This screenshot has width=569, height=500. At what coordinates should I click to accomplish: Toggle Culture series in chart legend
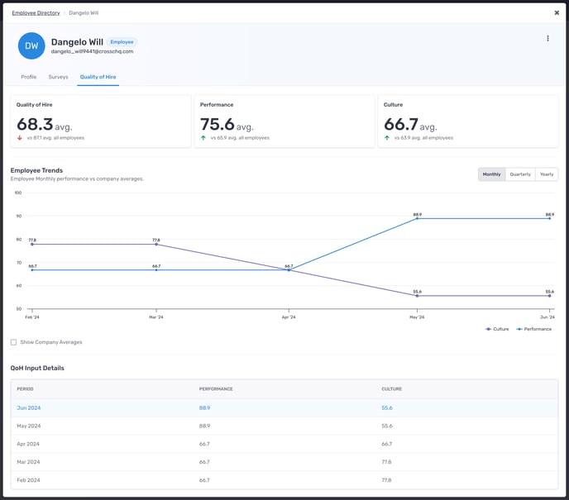tap(497, 329)
